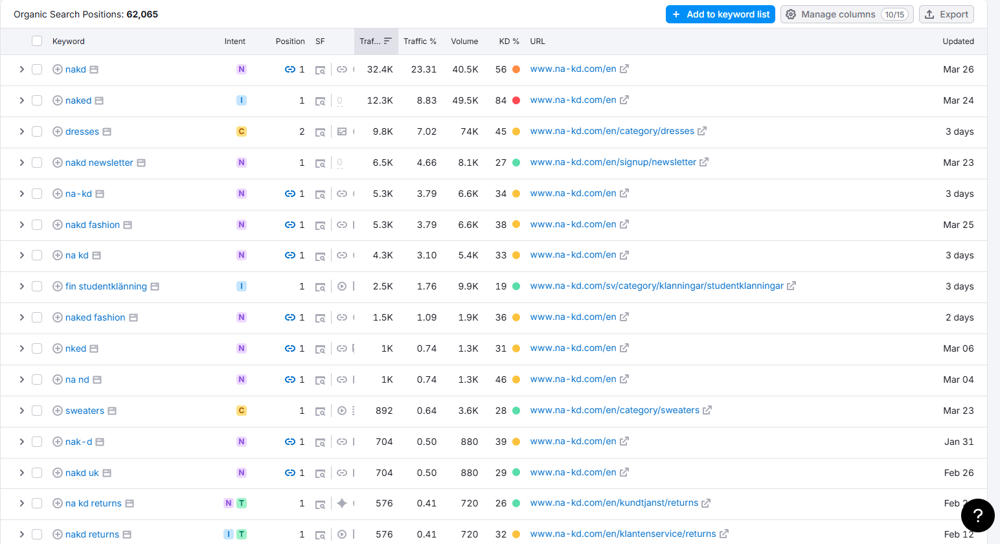Image resolution: width=1000 pixels, height=544 pixels.
Task: Click the sitelinks icon in na nd row
Action: coord(342,380)
